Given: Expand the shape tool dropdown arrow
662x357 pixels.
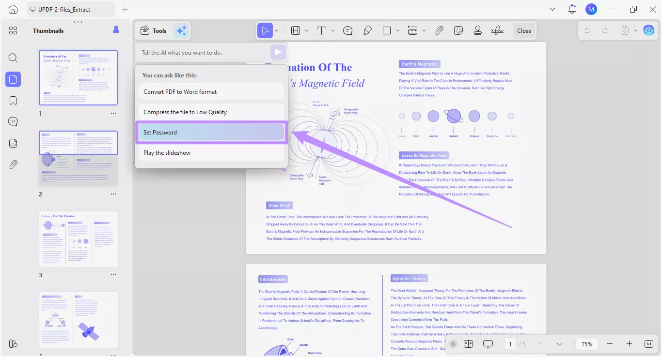Looking at the screenshot, I should click(x=398, y=30).
